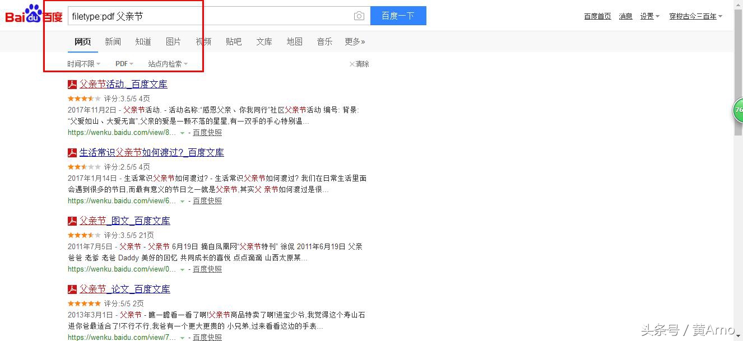Click PDF icon beside 父亲节活动 result
Image resolution: width=743 pixels, height=341 pixels.
click(72, 85)
